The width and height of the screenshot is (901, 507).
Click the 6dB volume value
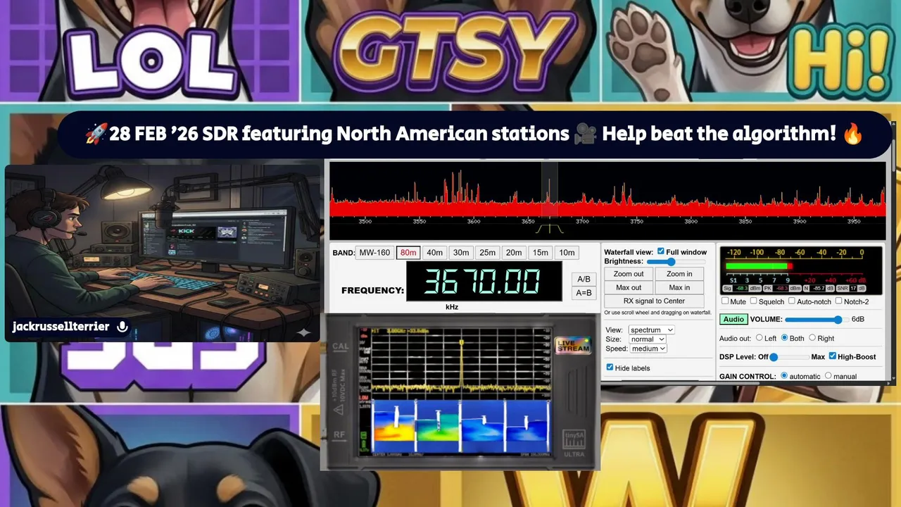[858, 320]
